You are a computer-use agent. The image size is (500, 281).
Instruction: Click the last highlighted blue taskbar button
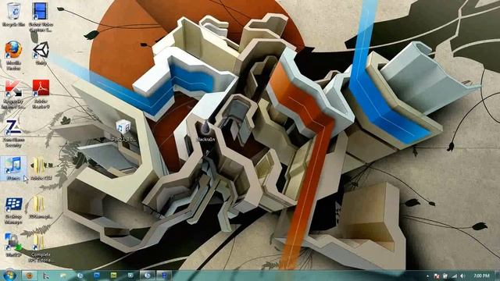pos(164,276)
